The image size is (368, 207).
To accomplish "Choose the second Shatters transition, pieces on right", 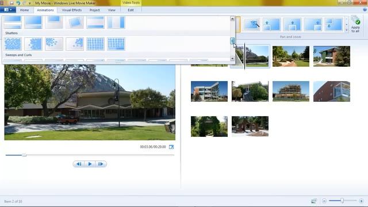I will coord(33,44).
